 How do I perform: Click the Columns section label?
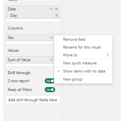pos(15,28)
